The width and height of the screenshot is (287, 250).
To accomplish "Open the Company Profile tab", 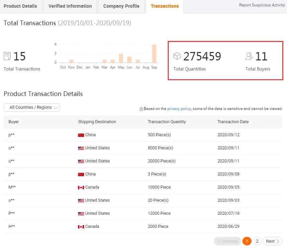I will tap(121, 6).
